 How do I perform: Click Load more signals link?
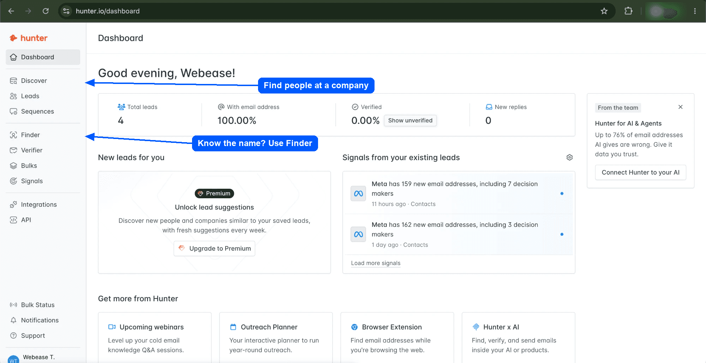click(x=376, y=263)
